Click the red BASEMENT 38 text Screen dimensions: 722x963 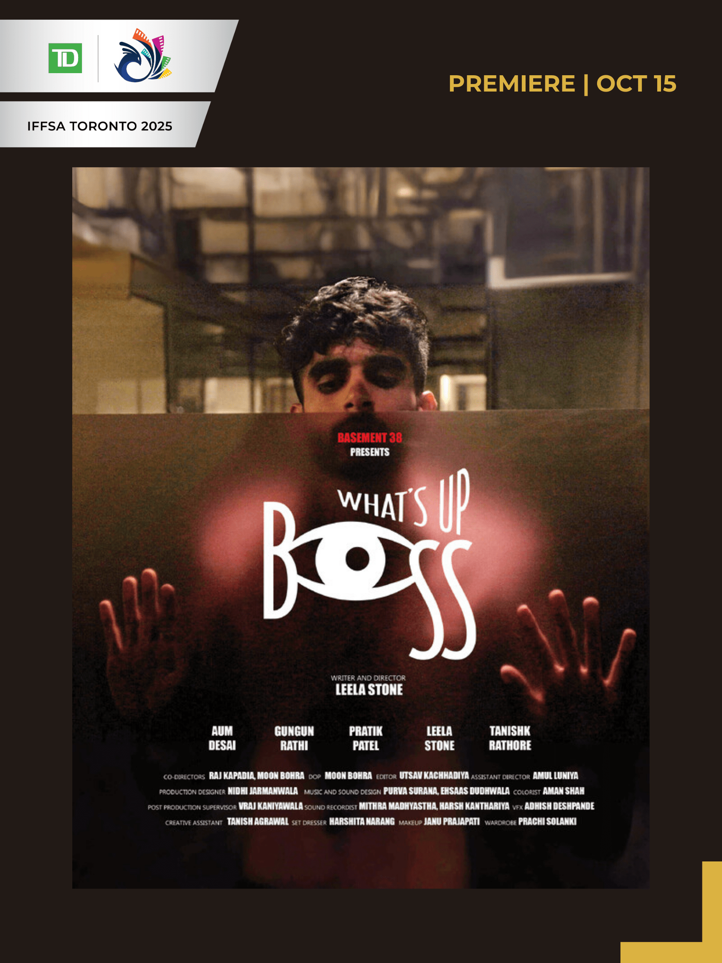pos(369,438)
